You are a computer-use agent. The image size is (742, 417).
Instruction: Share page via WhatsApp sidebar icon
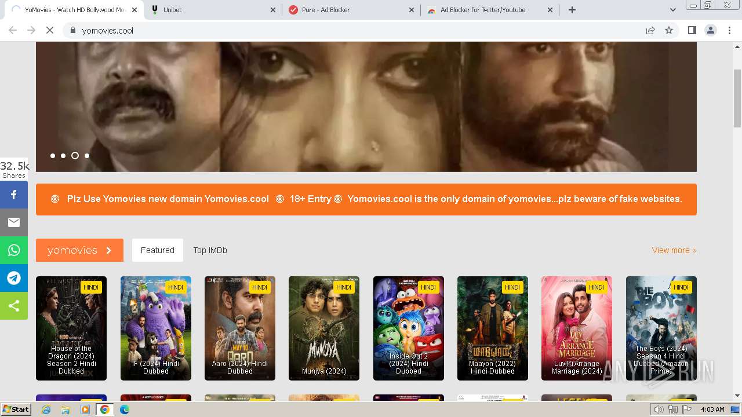point(14,250)
